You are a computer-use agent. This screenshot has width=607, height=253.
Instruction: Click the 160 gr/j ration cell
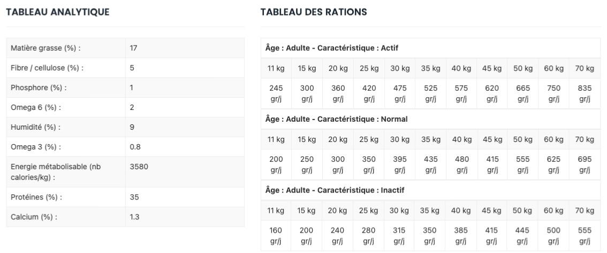click(x=276, y=236)
